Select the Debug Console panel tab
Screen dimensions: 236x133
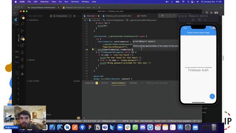pos(118,83)
